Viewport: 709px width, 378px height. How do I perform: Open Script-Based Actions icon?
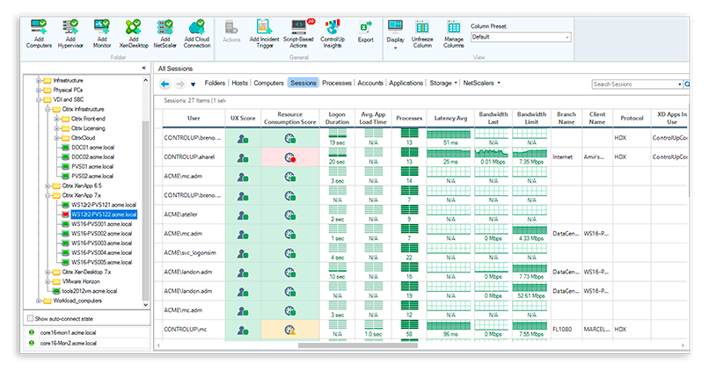(x=299, y=27)
